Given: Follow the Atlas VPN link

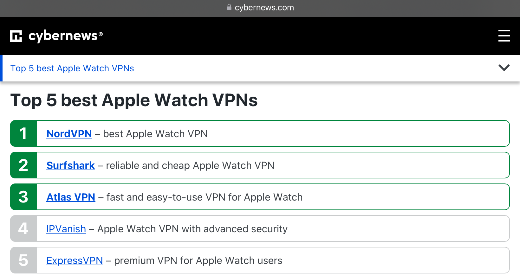Looking at the screenshot, I should (71, 197).
